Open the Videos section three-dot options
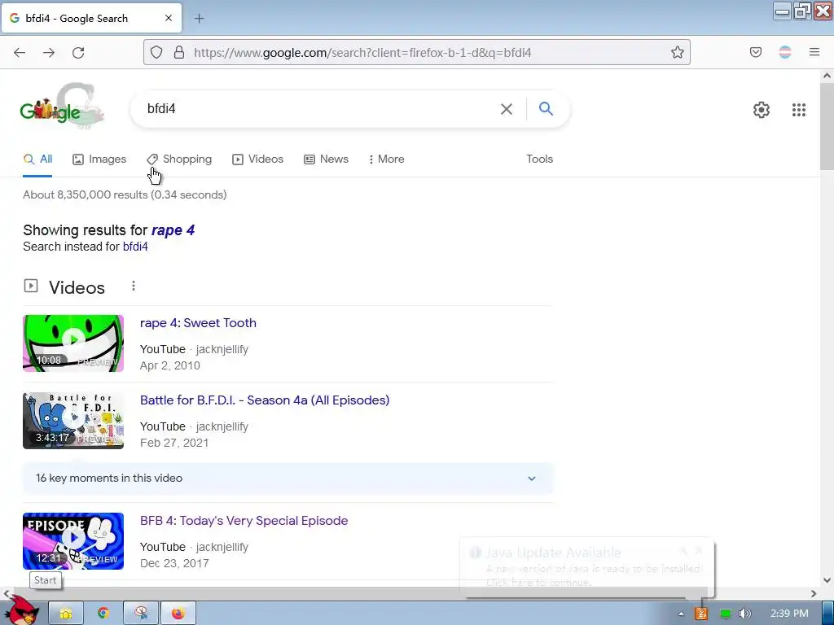This screenshot has height=625, width=834. tap(134, 286)
